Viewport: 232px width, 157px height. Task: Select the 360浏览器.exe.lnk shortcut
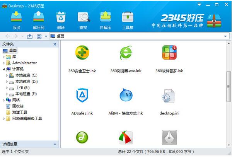[126, 53]
